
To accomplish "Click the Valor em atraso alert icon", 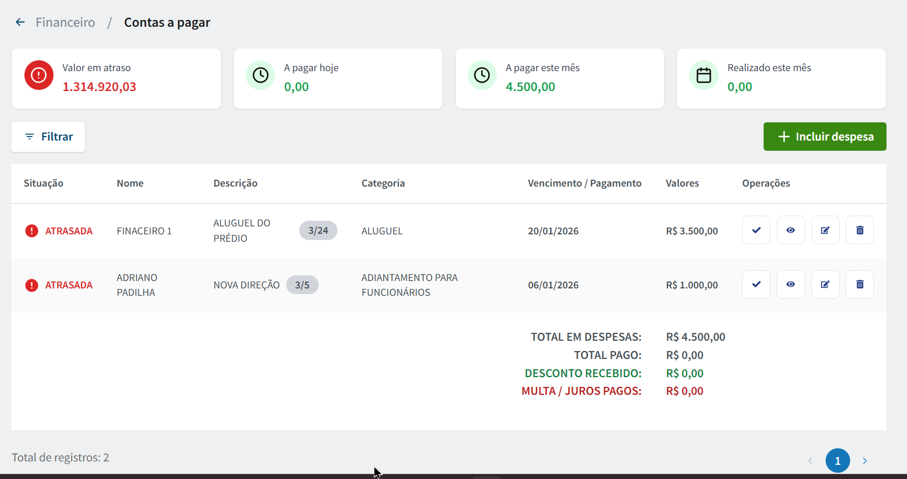I will 39,75.
